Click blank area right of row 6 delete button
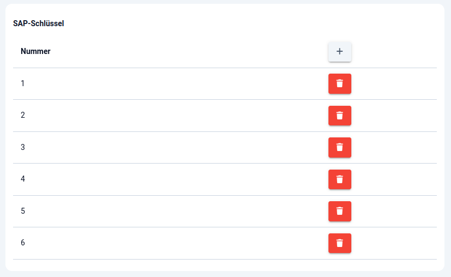The height and width of the screenshot is (277, 451). (x=395, y=243)
